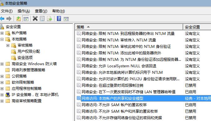Click the Back arrow toolbar icon
This screenshot has width=211, height=121.
[x=2, y=19]
